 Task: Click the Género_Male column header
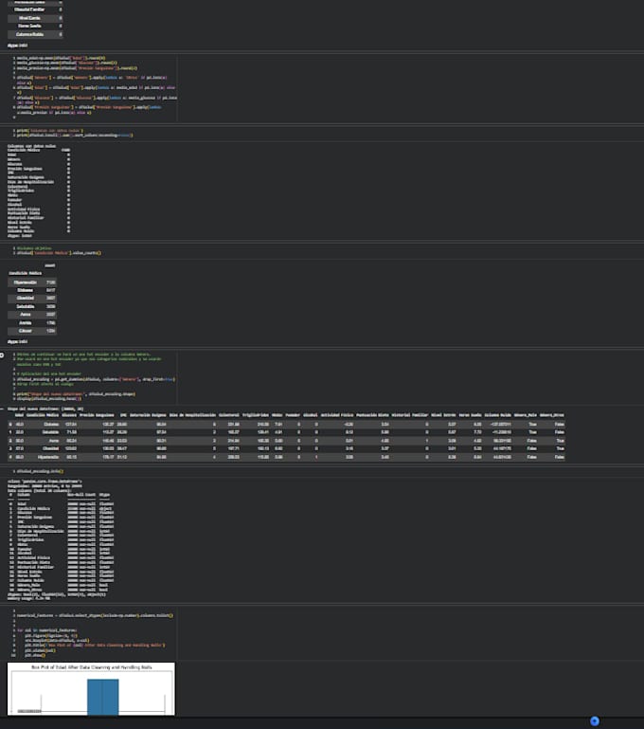[x=525, y=415]
